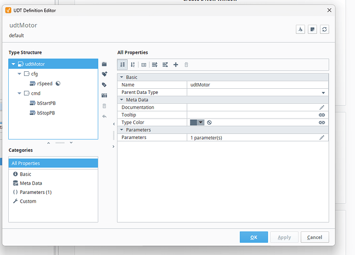The image size is (355, 255).
Task: Select All Properties category
Action: pyautogui.click(x=53, y=163)
